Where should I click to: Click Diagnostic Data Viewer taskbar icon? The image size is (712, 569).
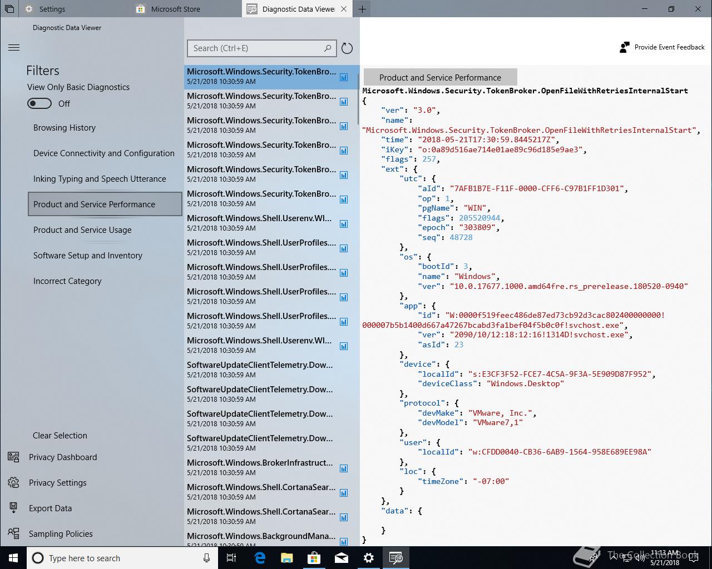pos(396,558)
